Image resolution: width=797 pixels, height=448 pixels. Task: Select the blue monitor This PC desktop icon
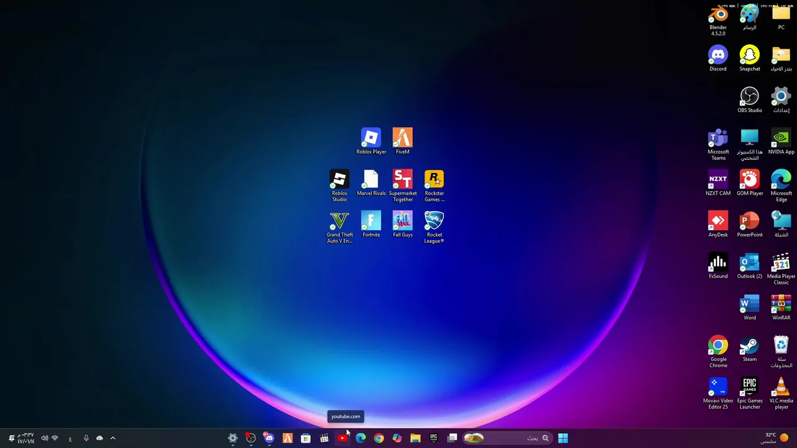pyautogui.click(x=750, y=144)
